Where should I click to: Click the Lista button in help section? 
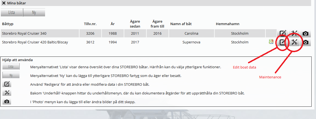11,67
